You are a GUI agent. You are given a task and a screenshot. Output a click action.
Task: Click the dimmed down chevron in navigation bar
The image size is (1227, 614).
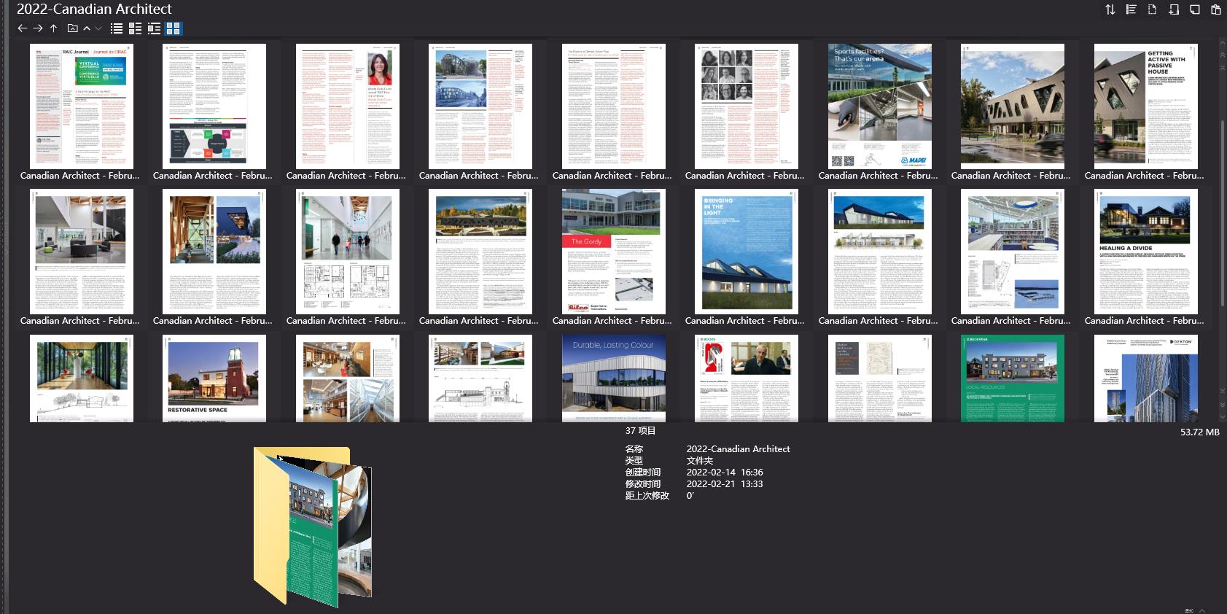click(98, 28)
